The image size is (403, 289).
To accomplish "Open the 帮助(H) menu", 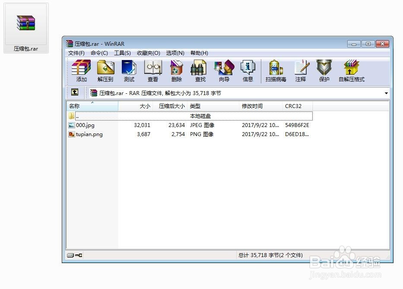I will tap(199, 53).
